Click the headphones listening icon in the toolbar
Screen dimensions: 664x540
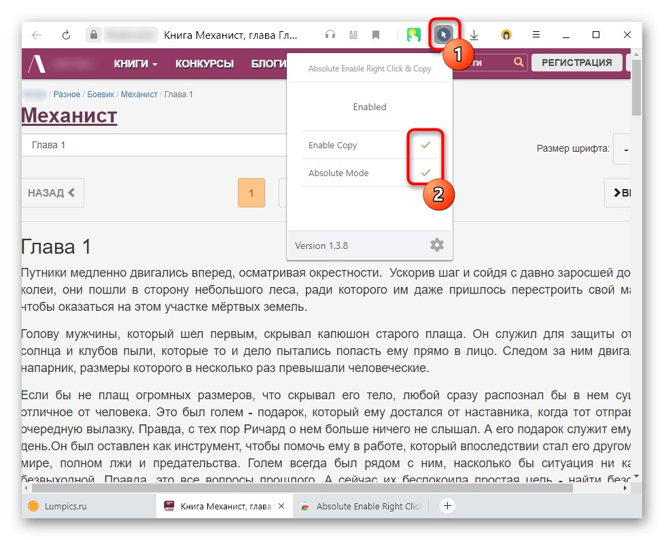click(x=330, y=35)
